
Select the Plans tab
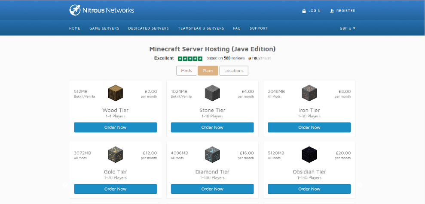(x=208, y=71)
